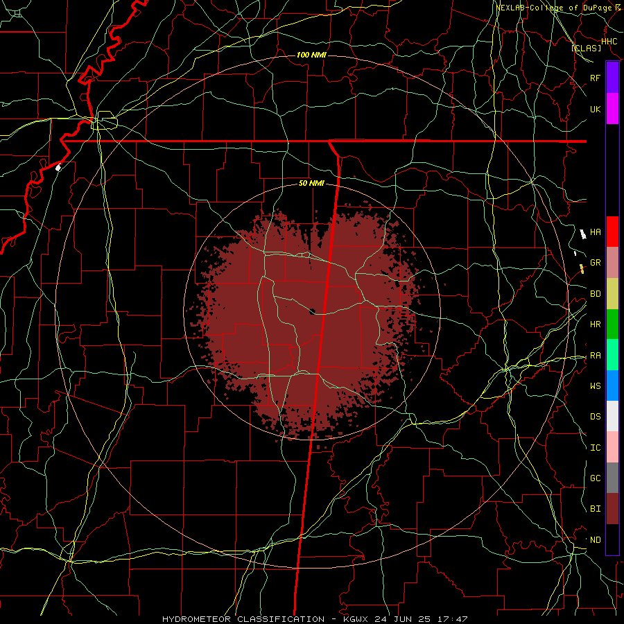Click the RF legend label
624x624 pixels.
coord(595,78)
